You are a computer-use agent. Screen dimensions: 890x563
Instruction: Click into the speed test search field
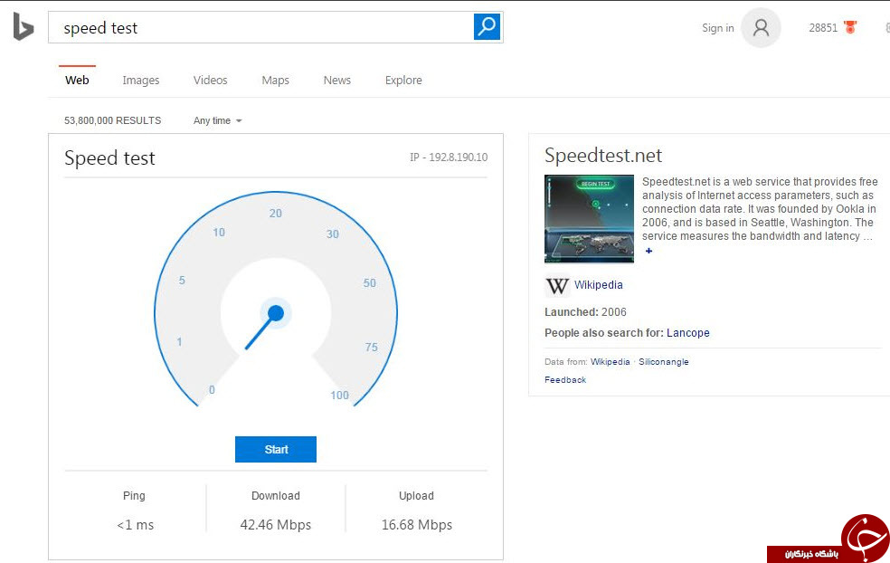pos(261,27)
